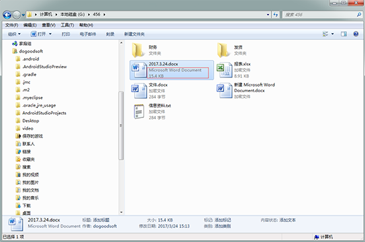Image resolution: width=365 pixels, height=242 pixels.
Task: Select 计算机 in the address bar path
Action: [46, 15]
